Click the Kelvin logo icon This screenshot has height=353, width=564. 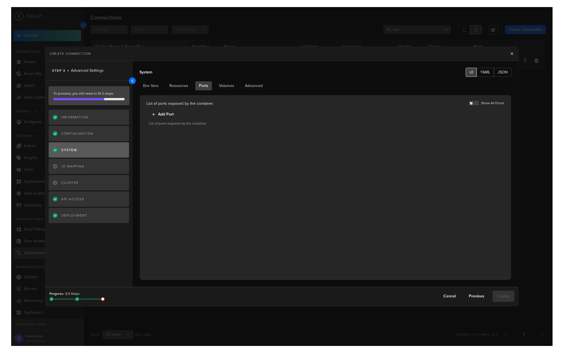[x=19, y=16]
